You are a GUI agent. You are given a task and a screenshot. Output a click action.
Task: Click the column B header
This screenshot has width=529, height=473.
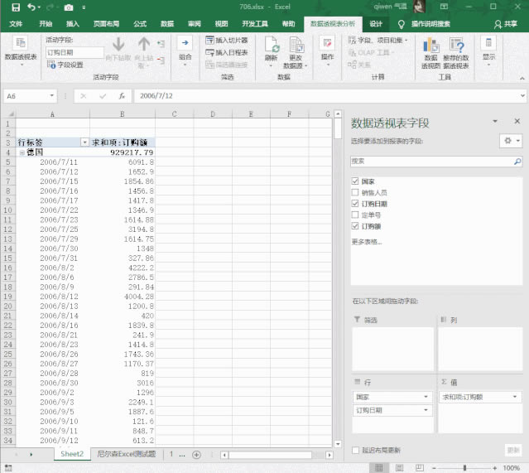pos(123,114)
